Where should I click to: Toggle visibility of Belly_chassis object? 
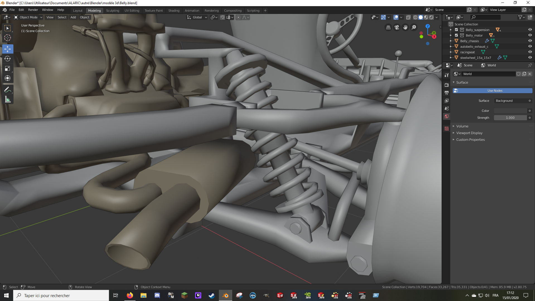click(530, 41)
